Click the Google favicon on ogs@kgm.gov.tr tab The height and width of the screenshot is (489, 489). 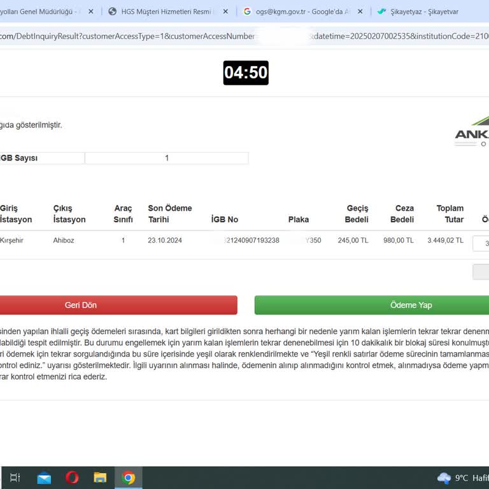pos(247,11)
